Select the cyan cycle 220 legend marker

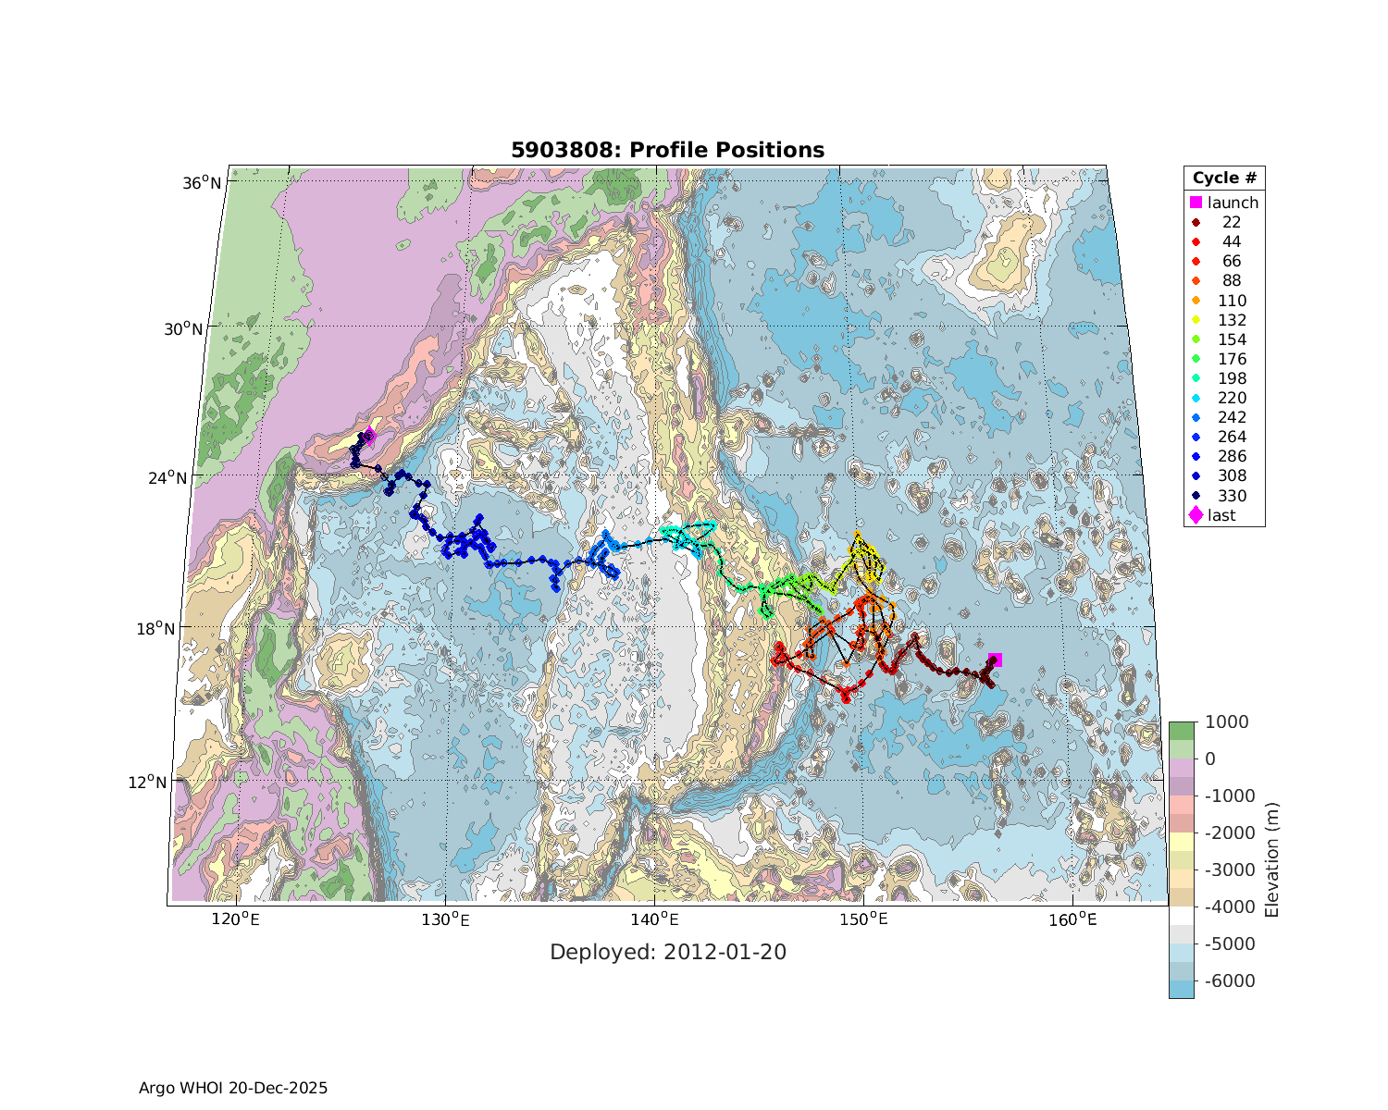tap(1196, 398)
